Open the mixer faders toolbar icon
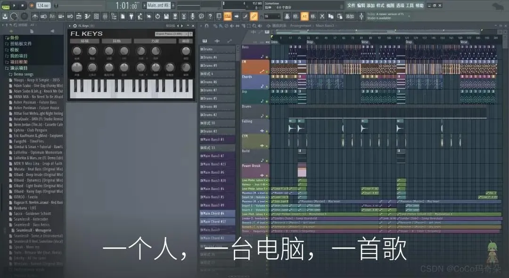Screen dimensions: 509x278 (105, 16)
